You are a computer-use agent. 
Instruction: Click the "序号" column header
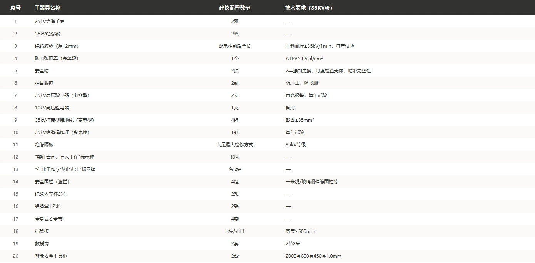[x=15, y=8]
